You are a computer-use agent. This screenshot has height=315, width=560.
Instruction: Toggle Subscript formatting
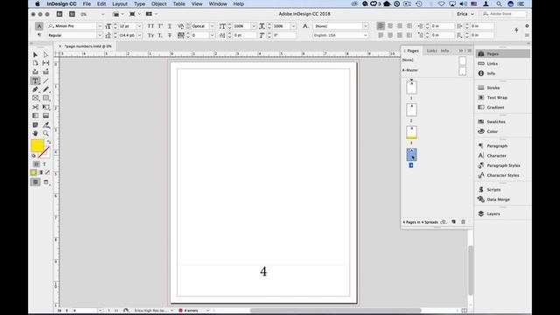pos(160,35)
